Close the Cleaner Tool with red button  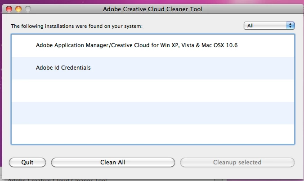(9, 9)
